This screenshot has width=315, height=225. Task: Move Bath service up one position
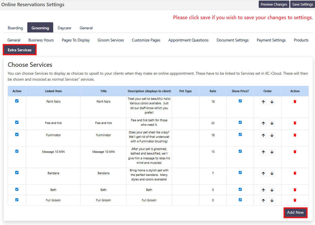pyautogui.click(x=263, y=190)
